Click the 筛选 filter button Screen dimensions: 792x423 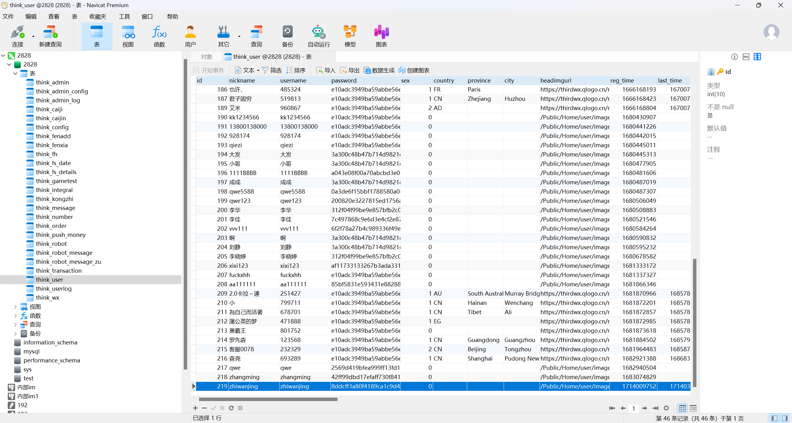point(272,70)
